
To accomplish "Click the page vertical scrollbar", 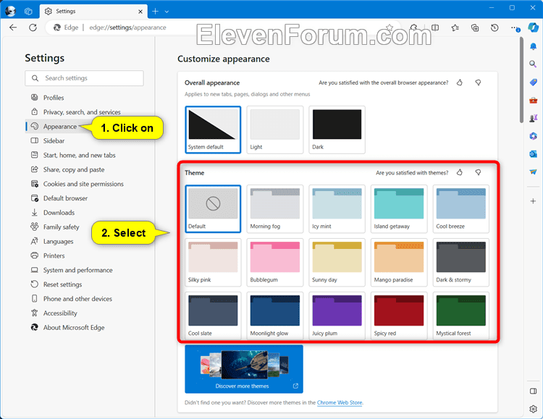I will [521, 80].
